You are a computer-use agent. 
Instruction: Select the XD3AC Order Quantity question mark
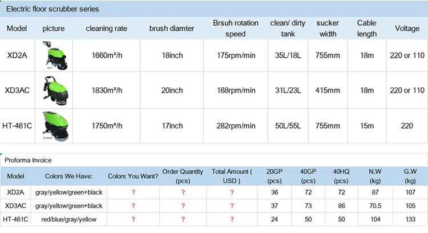click(x=183, y=206)
